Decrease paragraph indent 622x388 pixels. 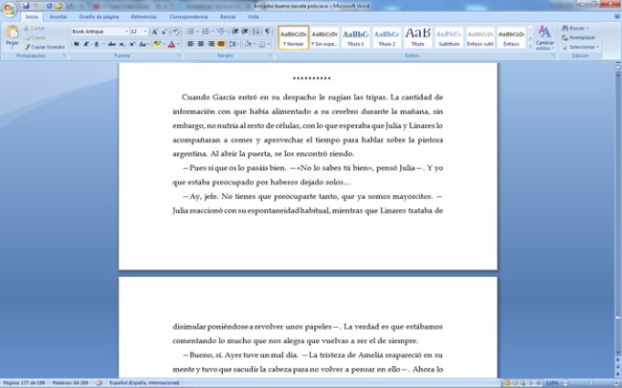(x=235, y=32)
